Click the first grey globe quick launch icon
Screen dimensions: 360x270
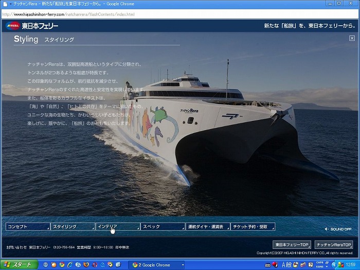pos(45,265)
